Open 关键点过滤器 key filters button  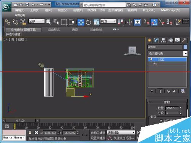[x=124, y=138]
